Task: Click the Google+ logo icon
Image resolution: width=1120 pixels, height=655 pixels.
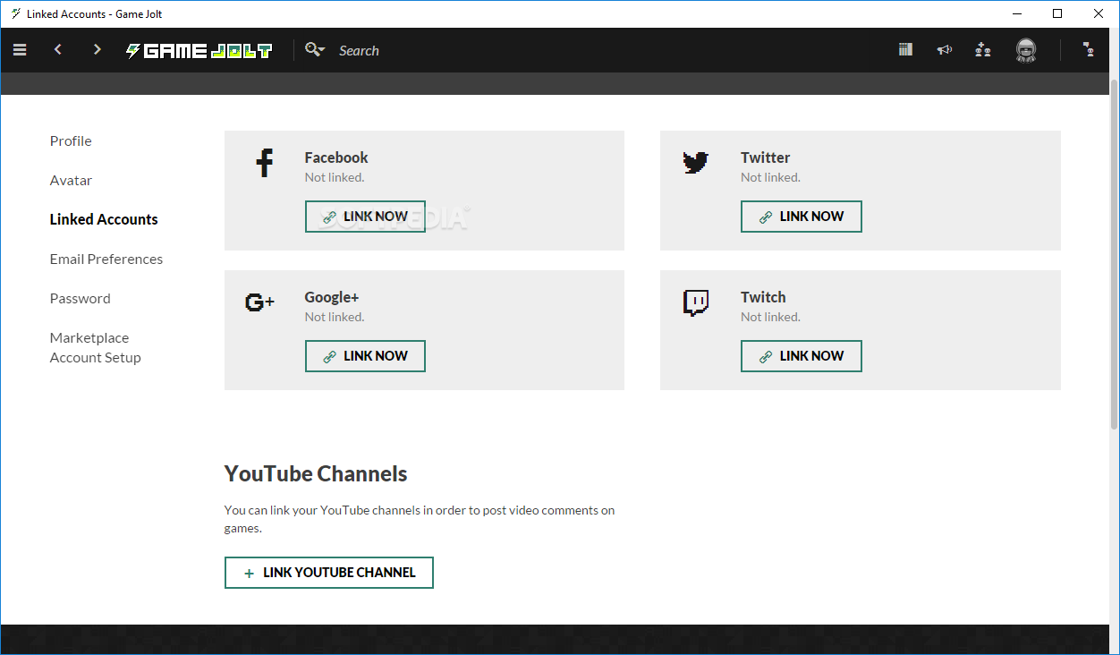Action: (x=259, y=302)
